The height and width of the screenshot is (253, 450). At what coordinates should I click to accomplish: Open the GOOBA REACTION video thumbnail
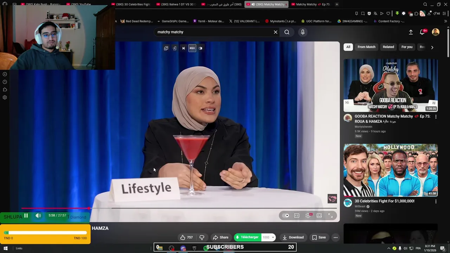point(391,85)
